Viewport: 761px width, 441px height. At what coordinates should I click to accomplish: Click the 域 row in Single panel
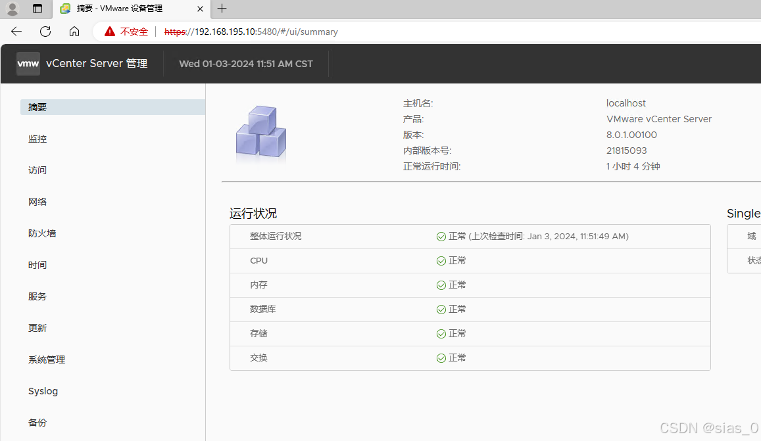(x=744, y=236)
